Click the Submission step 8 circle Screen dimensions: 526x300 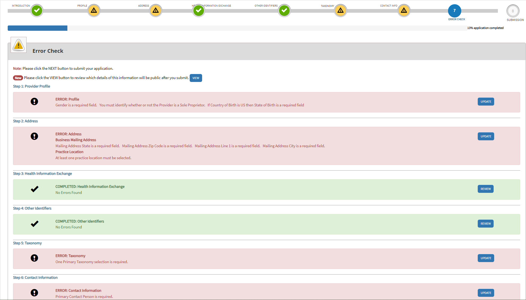[x=513, y=11]
